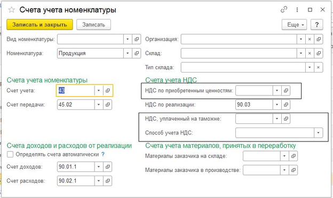Click the question mark help button
The height and width of the screenshot is (198, 333).
click(317, 25)
